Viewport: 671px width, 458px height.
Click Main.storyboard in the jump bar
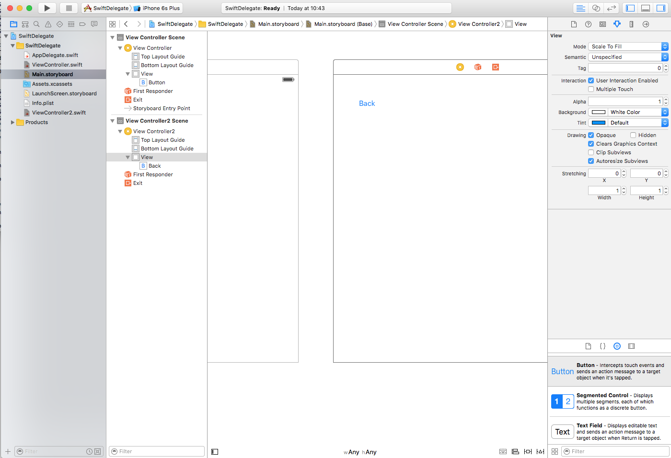278,24
